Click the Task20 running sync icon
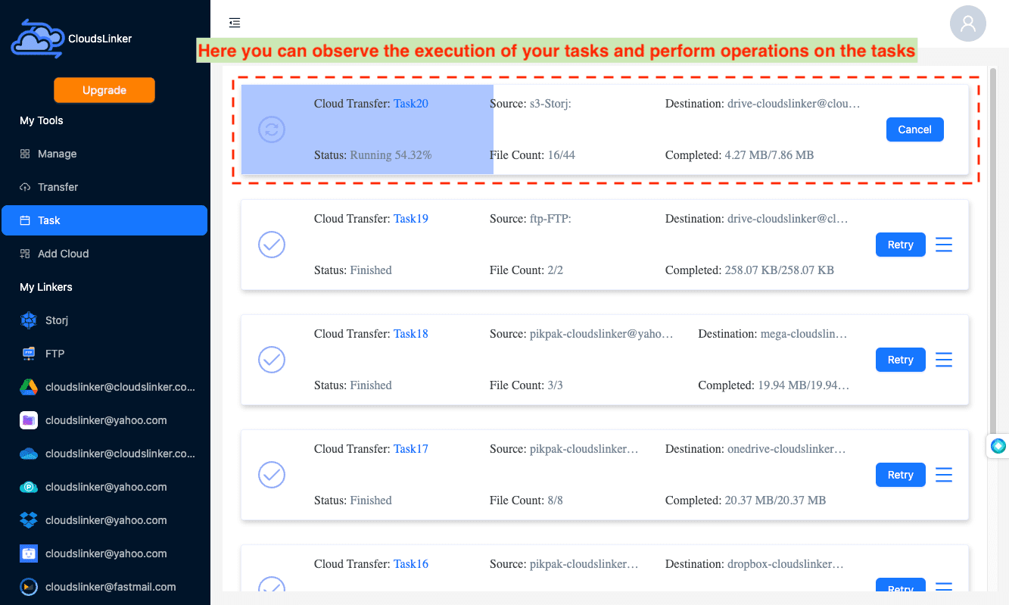The height and width of the screenshot is (605, 1009). point(272,129)
